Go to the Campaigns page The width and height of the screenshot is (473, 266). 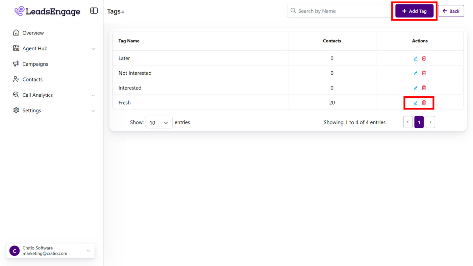pyautogui.click(x=35, y=64)
